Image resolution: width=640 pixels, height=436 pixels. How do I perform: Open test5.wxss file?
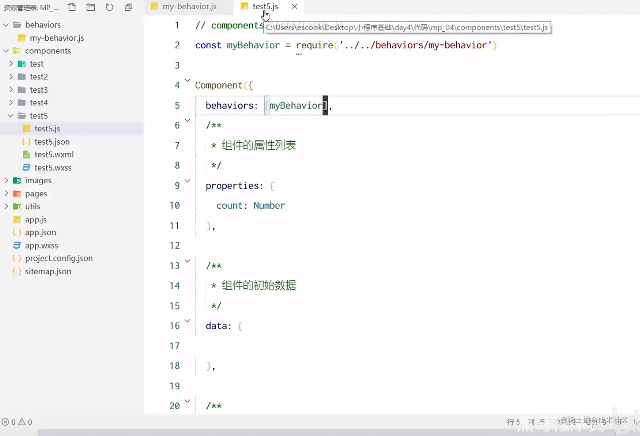53,168
